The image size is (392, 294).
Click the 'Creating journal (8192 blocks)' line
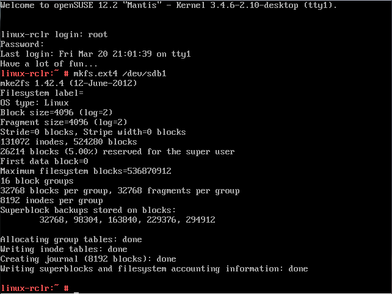(88, 259)
